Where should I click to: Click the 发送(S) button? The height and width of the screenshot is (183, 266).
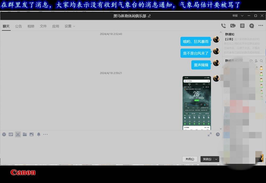click(x=207, y=159)
